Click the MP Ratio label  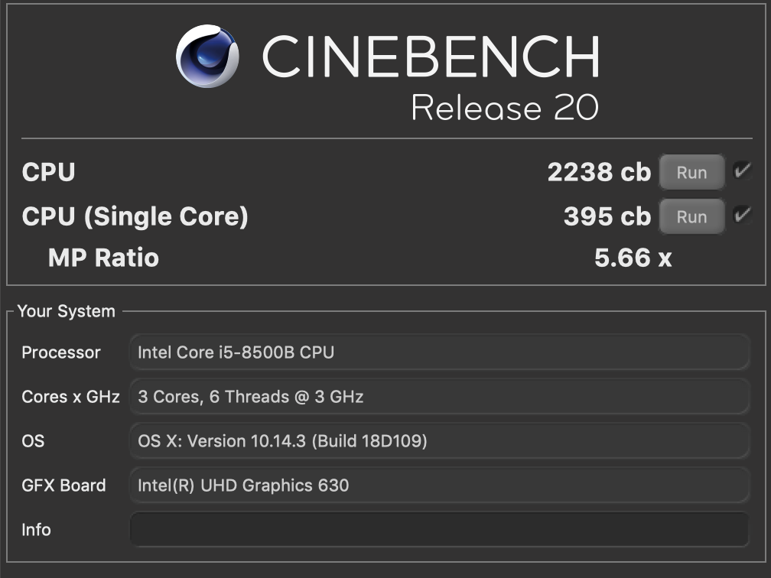(x=103, y=258)
